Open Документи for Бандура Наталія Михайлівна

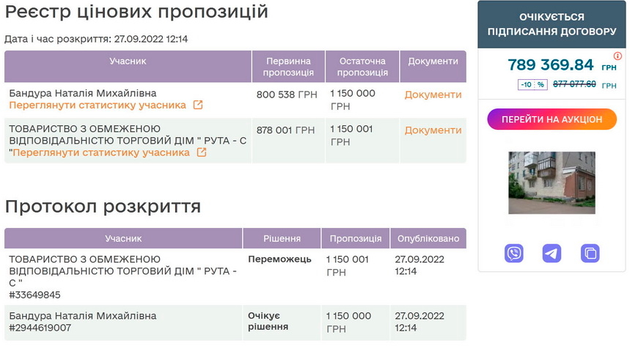(433, 95)
